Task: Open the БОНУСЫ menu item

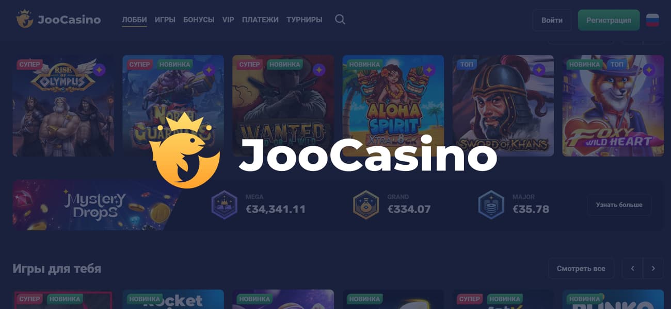Action: pos(199,20)
